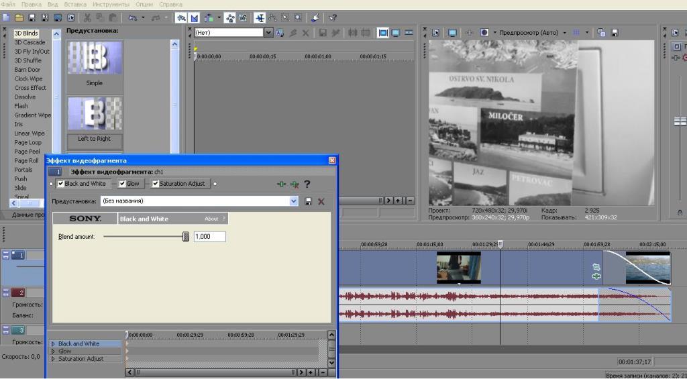Click the event pan/crop icon on video clip
The image size is (687, 379).
pyautogui.click(x=596, y=267)
